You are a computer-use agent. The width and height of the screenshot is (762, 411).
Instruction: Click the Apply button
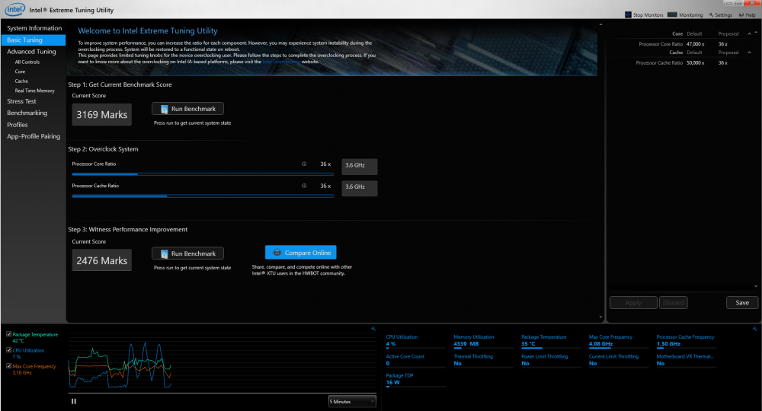coord(633,303)
